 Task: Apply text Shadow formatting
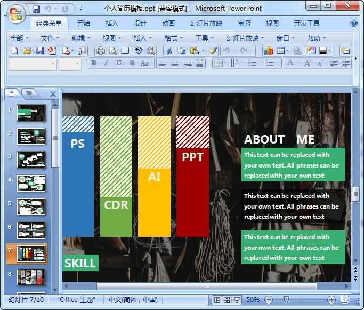132,63
